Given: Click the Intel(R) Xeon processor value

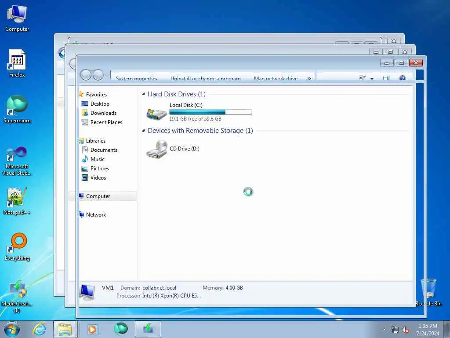Looking at the screenshot, I should [x=171, y=296].
